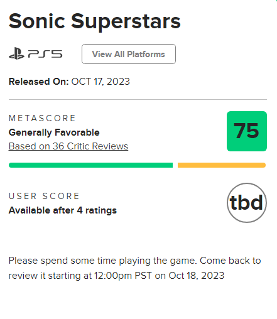
Task: Click the Released On date text
Action: click(x=69, y=82)
